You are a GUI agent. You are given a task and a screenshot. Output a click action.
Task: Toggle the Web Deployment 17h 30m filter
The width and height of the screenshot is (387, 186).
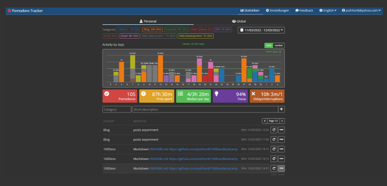pyautogui.click(x=159, y=36)
